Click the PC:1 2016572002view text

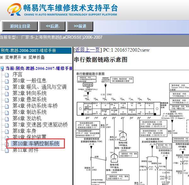click(x=126, y=50)
